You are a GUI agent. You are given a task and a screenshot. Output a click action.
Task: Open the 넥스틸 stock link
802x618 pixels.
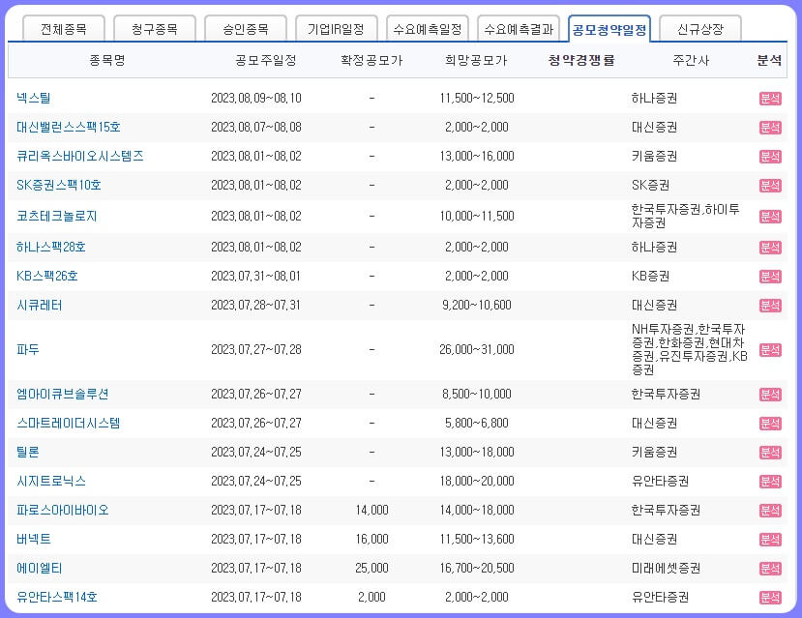33,98
